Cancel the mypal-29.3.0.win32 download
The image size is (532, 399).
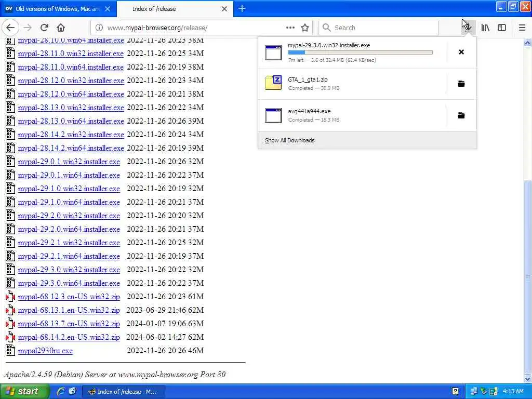point(461,52)
